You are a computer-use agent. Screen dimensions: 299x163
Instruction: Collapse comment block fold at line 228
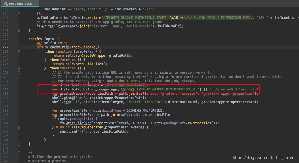[19, 73]
